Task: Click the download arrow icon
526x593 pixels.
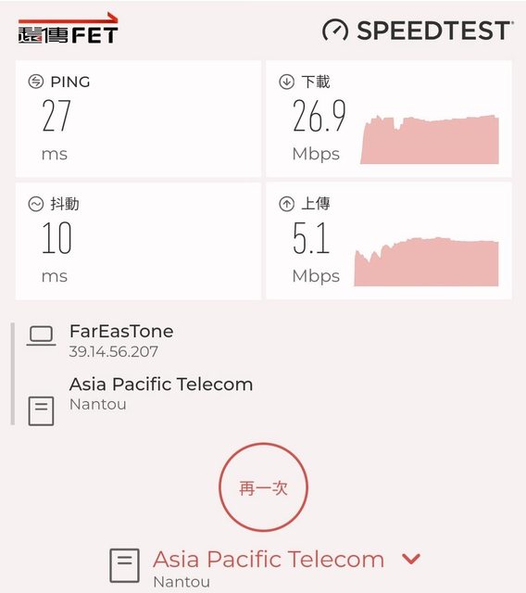Action: (x=286, y=82)
